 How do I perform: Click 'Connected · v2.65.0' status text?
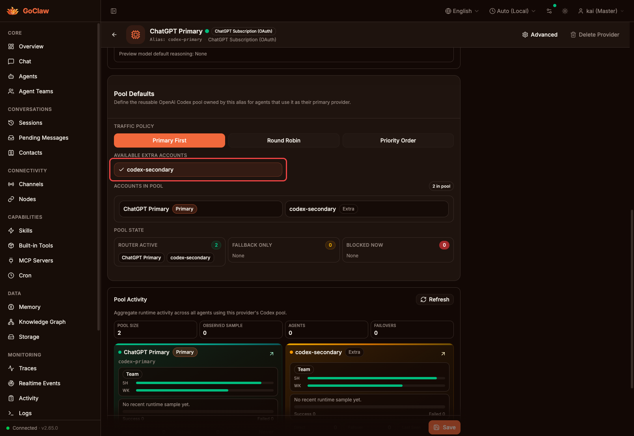(x=35, y=428)
